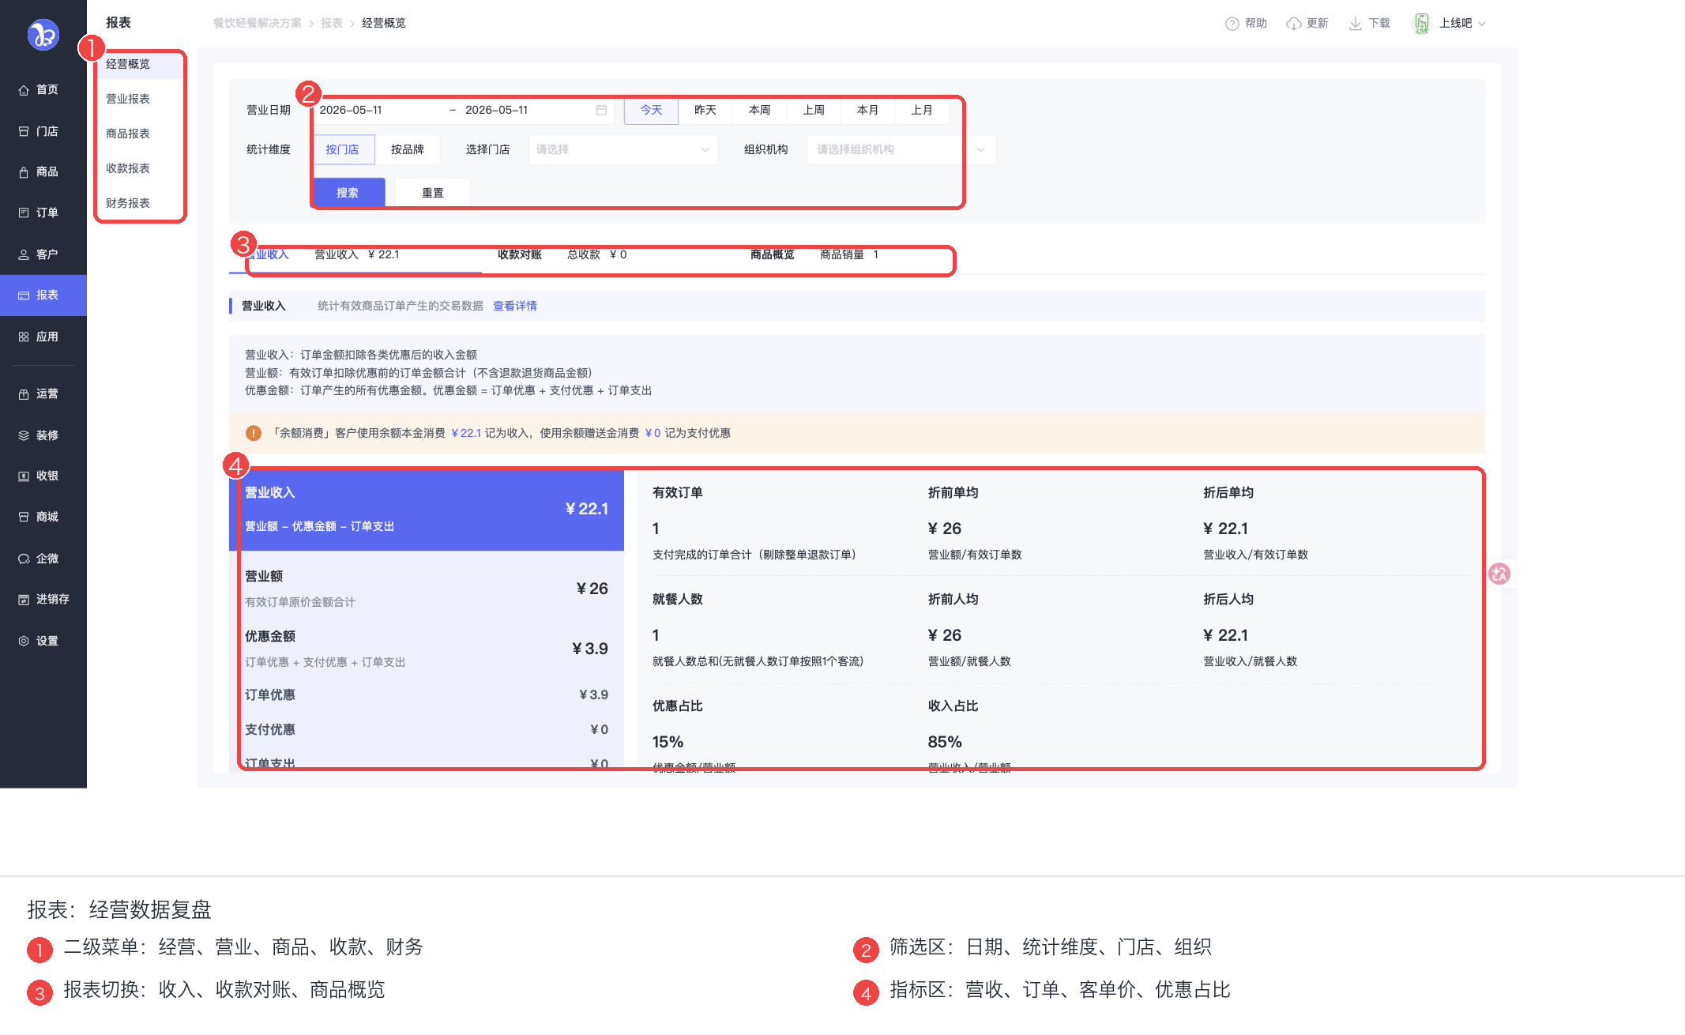The image size is (1685, 1035).
Task: Click the app logo in the sidebar
Action: [43, 35]
